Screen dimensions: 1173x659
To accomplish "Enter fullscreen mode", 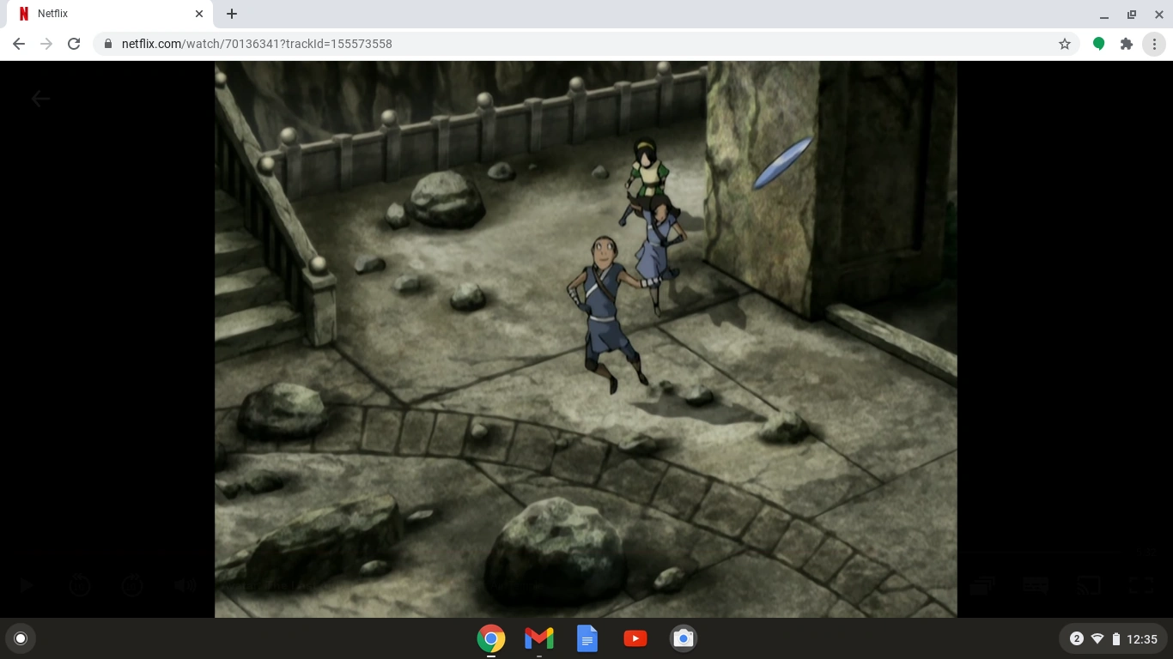I will tap(1140, 584).
